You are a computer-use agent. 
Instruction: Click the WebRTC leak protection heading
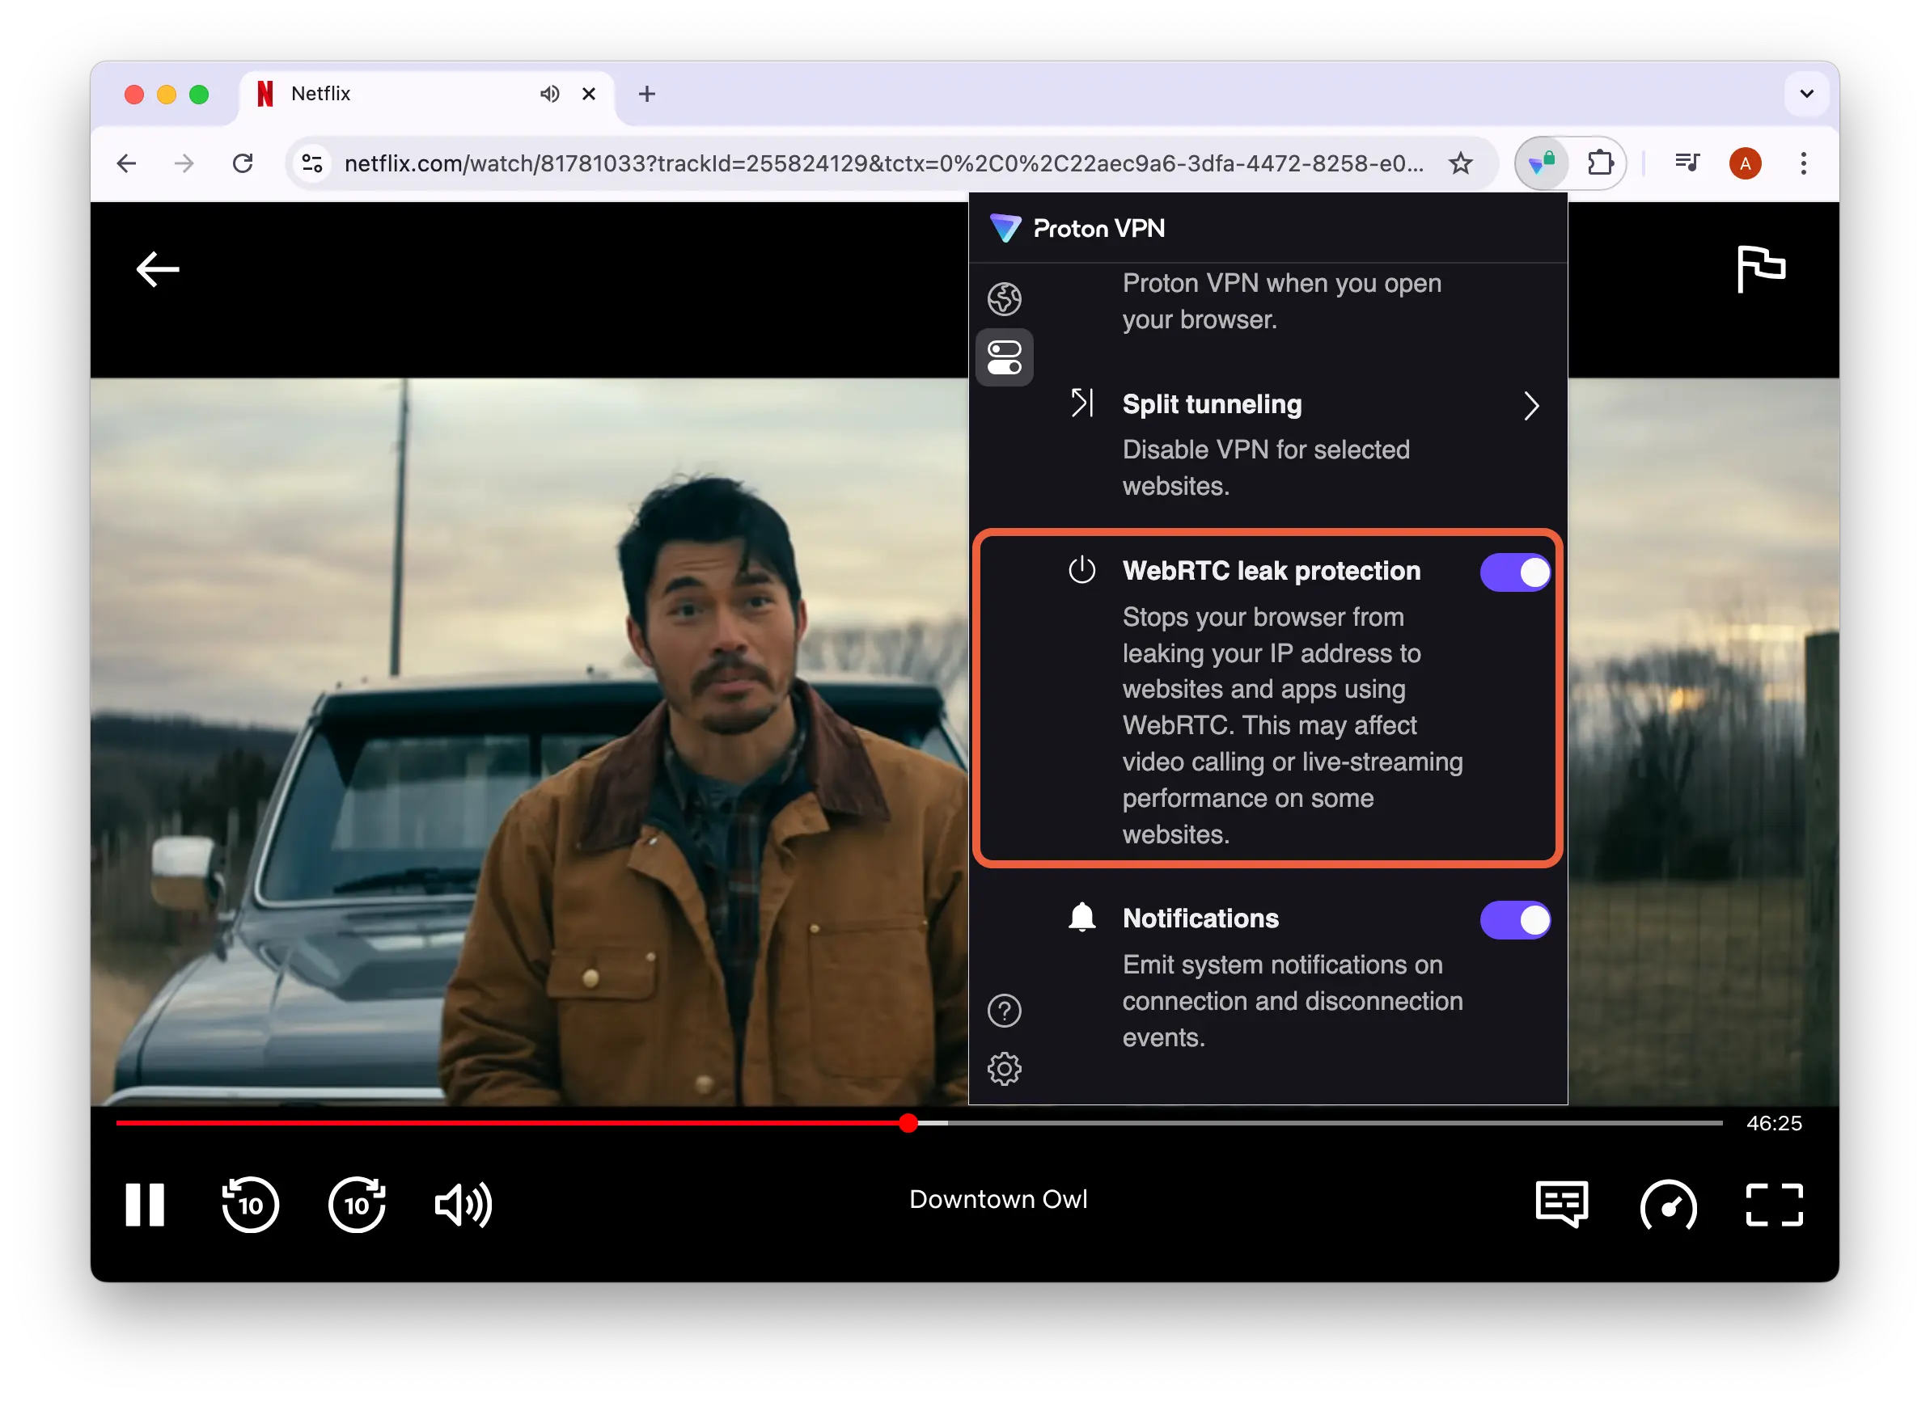click(x=1272, y=571)
